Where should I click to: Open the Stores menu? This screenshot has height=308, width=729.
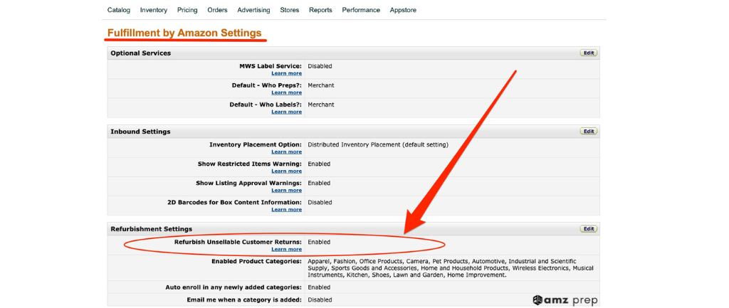(290, 10)
